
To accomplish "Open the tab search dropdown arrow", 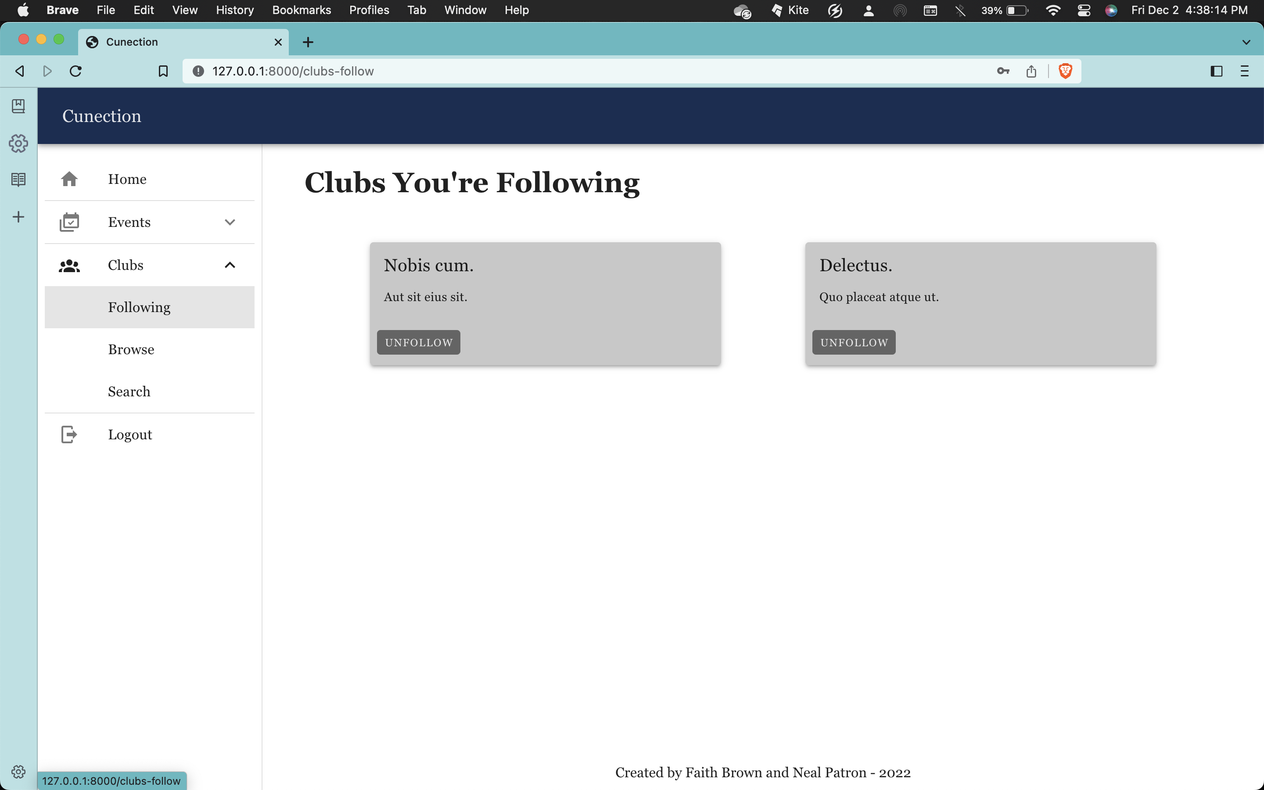I will pyautogui.click(x=1246, y=42).
